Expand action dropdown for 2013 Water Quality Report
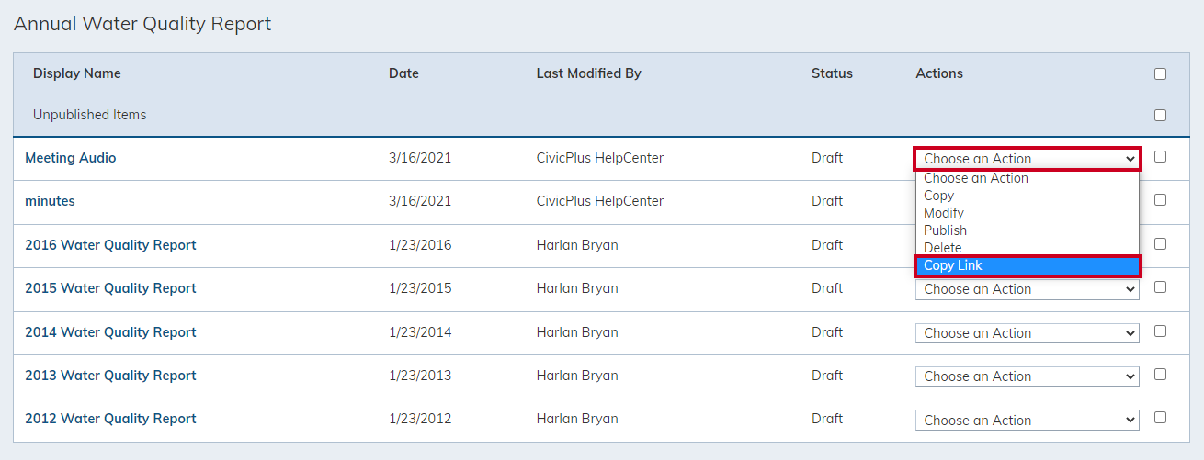This screenshot has height=460, width=1204. pyautogui.click(x=1027, y=376)
